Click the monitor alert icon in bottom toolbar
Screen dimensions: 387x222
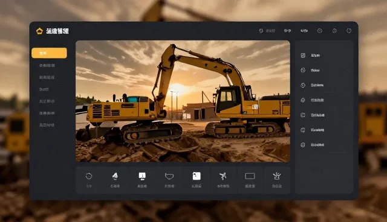(x=142, y=176)
